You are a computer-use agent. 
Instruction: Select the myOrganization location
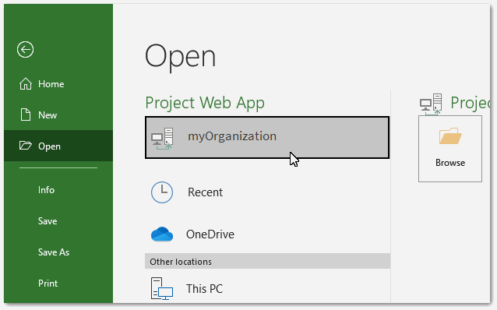click(x=267, y=138)
